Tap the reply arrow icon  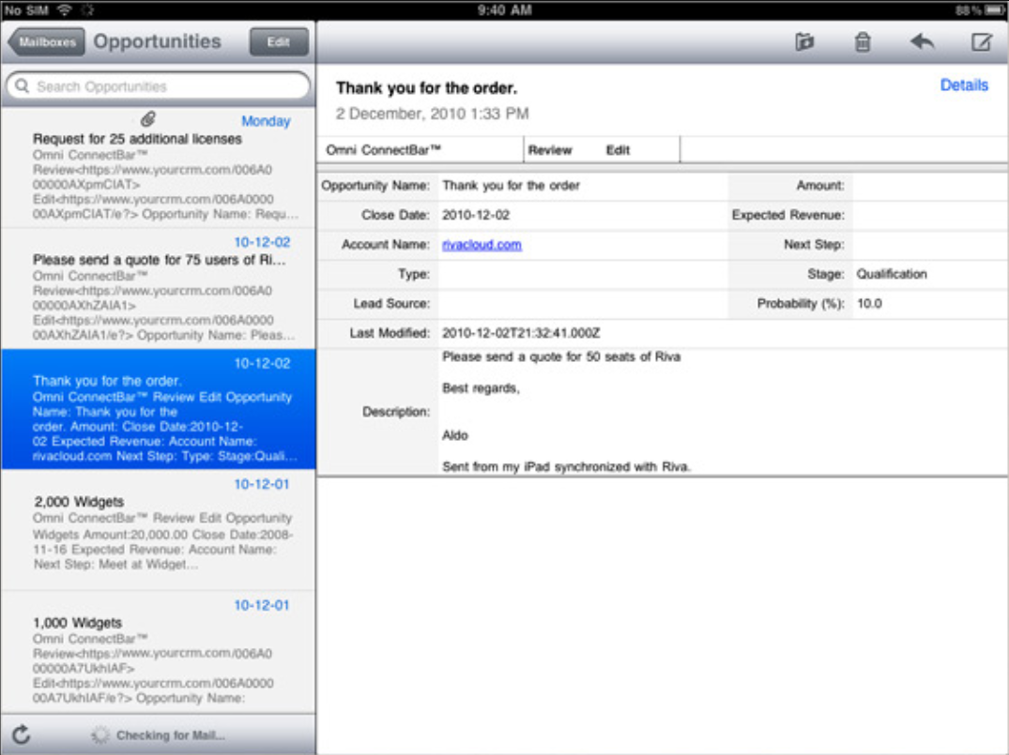[922, 42]
